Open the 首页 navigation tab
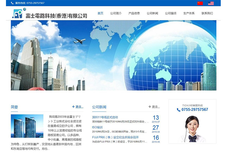Image resolution: width=227 pixels, height=156 pixels. pyautogui.click(x=100, y=13)
